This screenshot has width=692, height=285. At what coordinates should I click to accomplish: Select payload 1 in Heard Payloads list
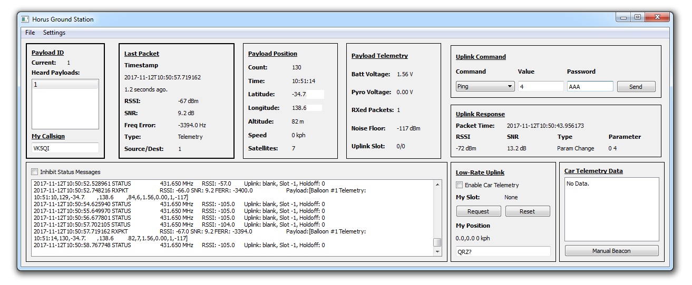click(x=65, y=85)
